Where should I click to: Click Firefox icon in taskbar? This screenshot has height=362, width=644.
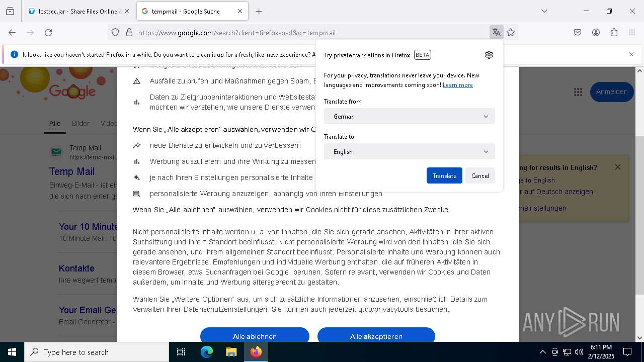coord(256,352)
